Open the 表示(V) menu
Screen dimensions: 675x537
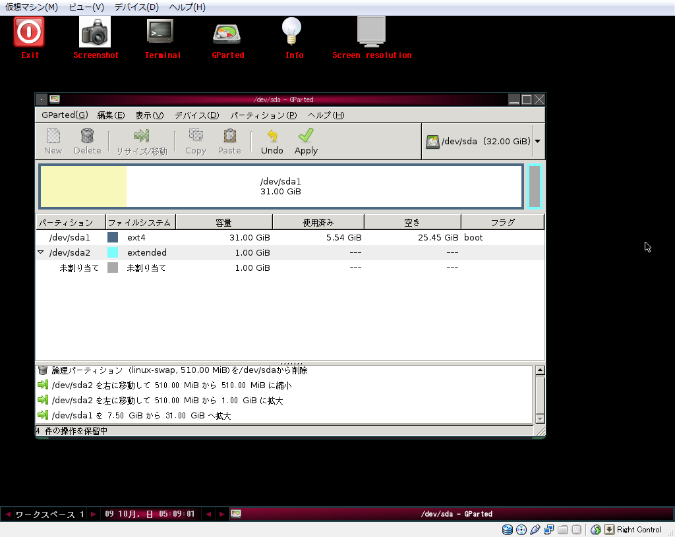click(x=150, y=115)
